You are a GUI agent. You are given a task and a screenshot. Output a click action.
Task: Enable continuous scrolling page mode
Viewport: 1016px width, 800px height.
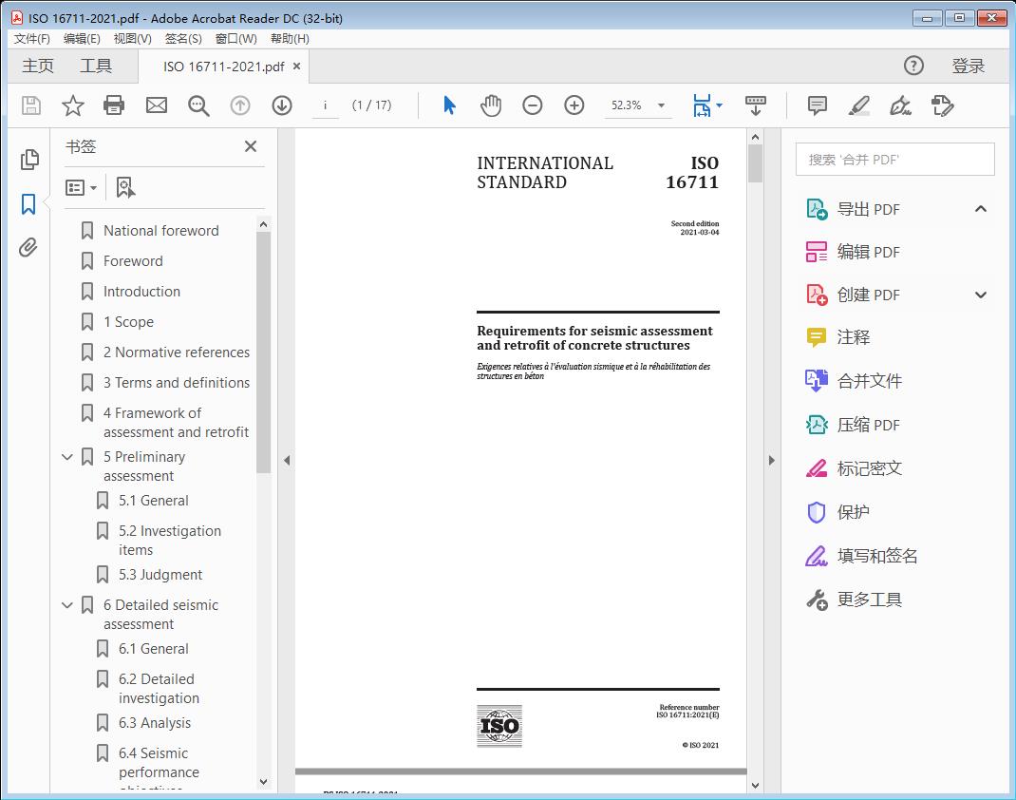(x=756, y=105)
